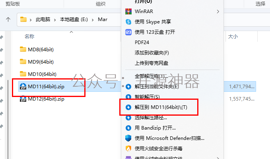The image size is (270, 159).
Task: Sort by the 名称 column header
Action: [29, 36]
